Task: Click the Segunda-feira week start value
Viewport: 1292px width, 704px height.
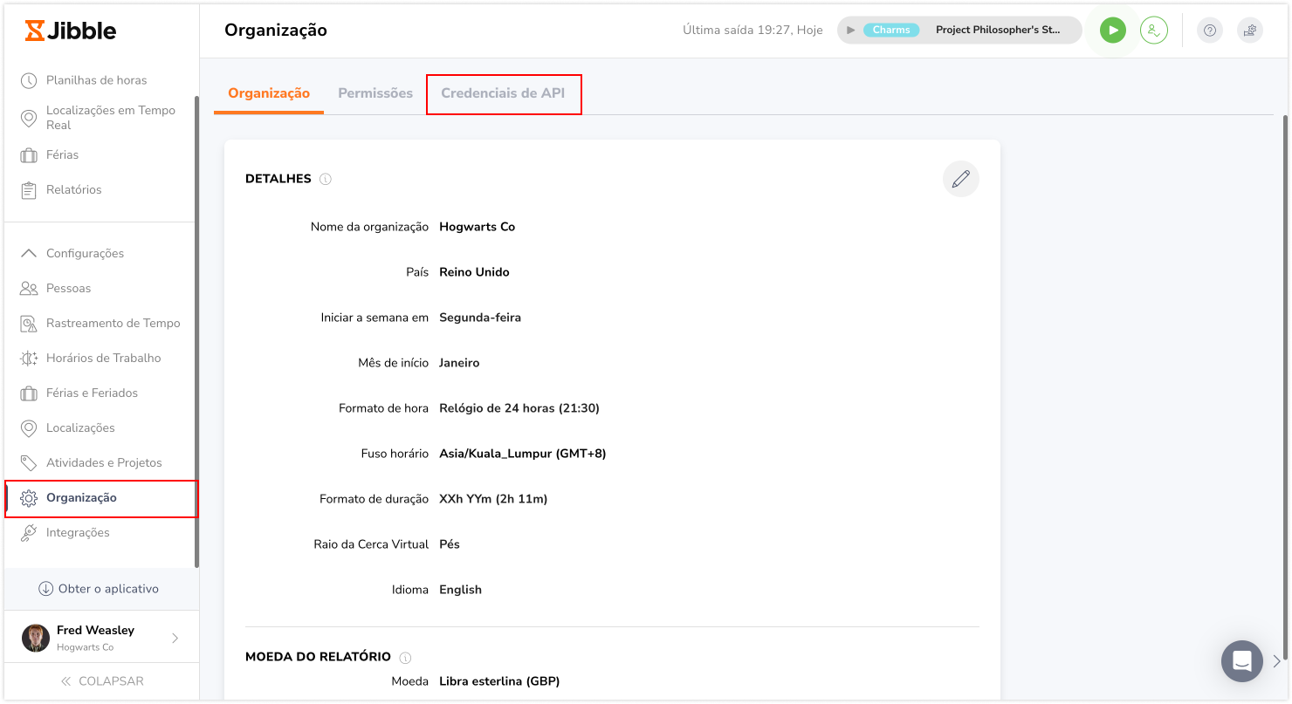Action: [480, 318]
